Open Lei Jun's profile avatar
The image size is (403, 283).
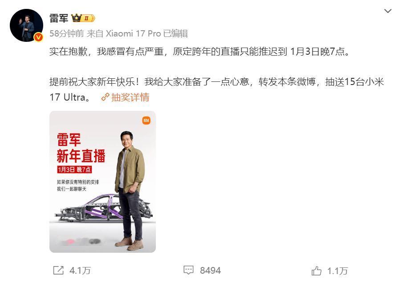pos(26,25)
